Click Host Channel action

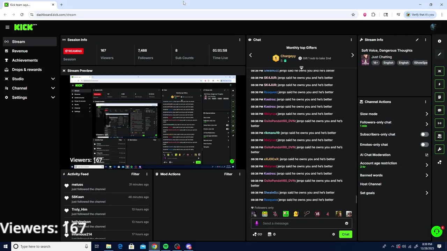click(371, 184)
